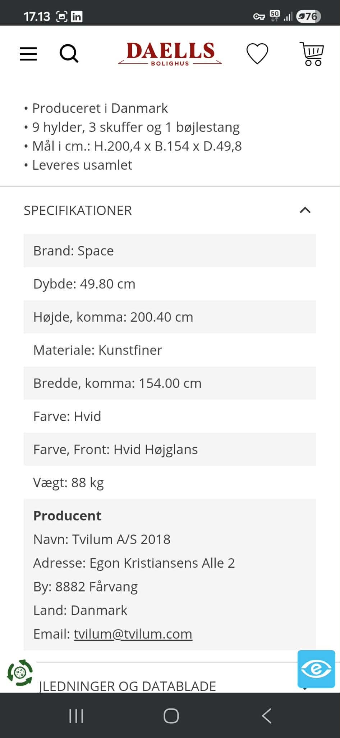The width and height of the screenshot is (340, 738).
Task: Tap the Brand: Space row
Action: [170, 251]
